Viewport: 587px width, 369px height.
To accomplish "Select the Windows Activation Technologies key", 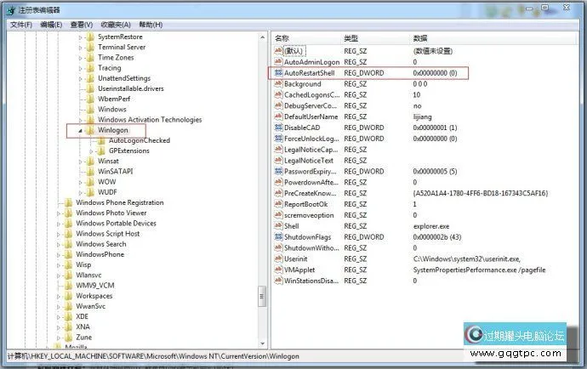I will [150, 120].
